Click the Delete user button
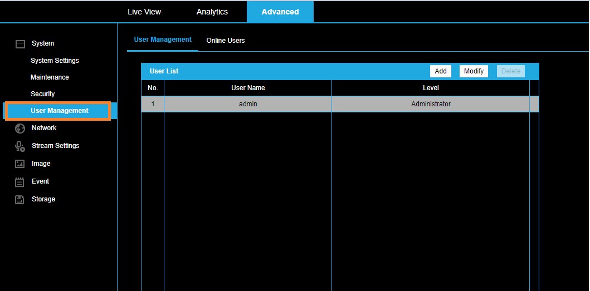Viewport: 590px width, 291px height. click(x=511, y=71)
